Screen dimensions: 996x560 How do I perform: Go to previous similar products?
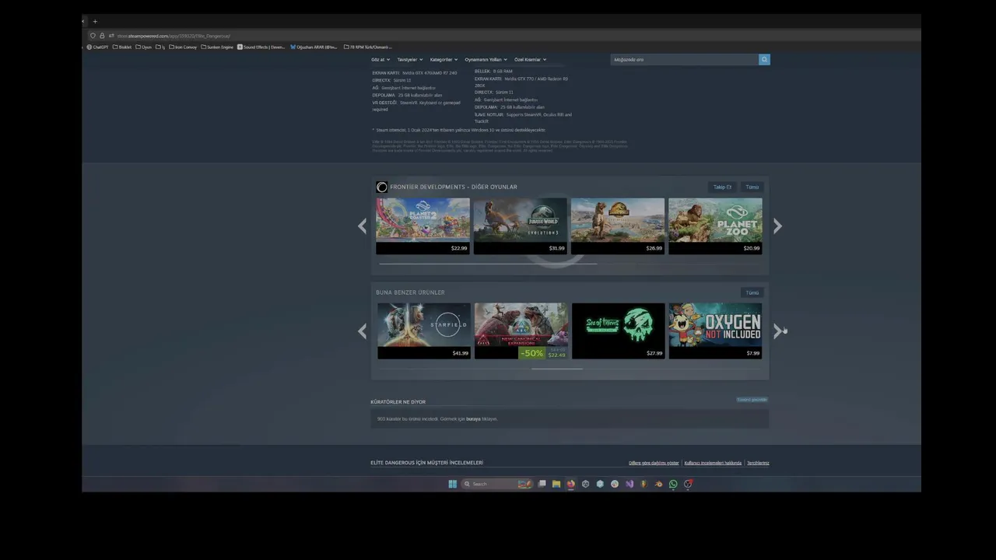coord(362,331)
